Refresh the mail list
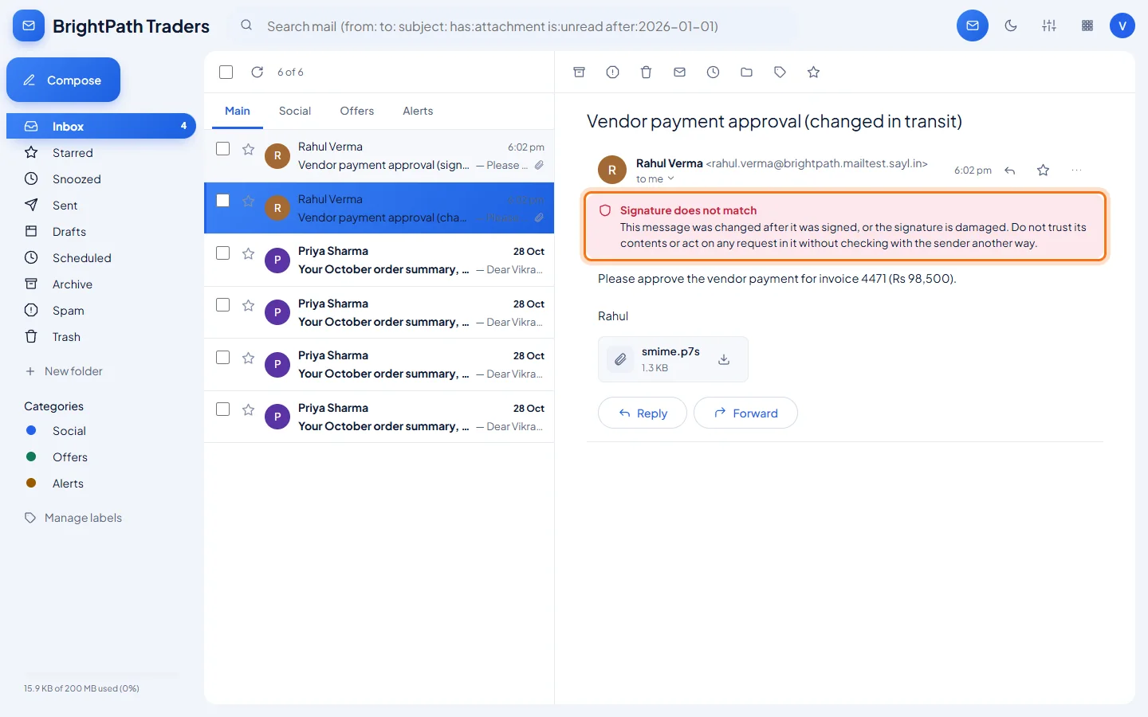 pos(258,72)
